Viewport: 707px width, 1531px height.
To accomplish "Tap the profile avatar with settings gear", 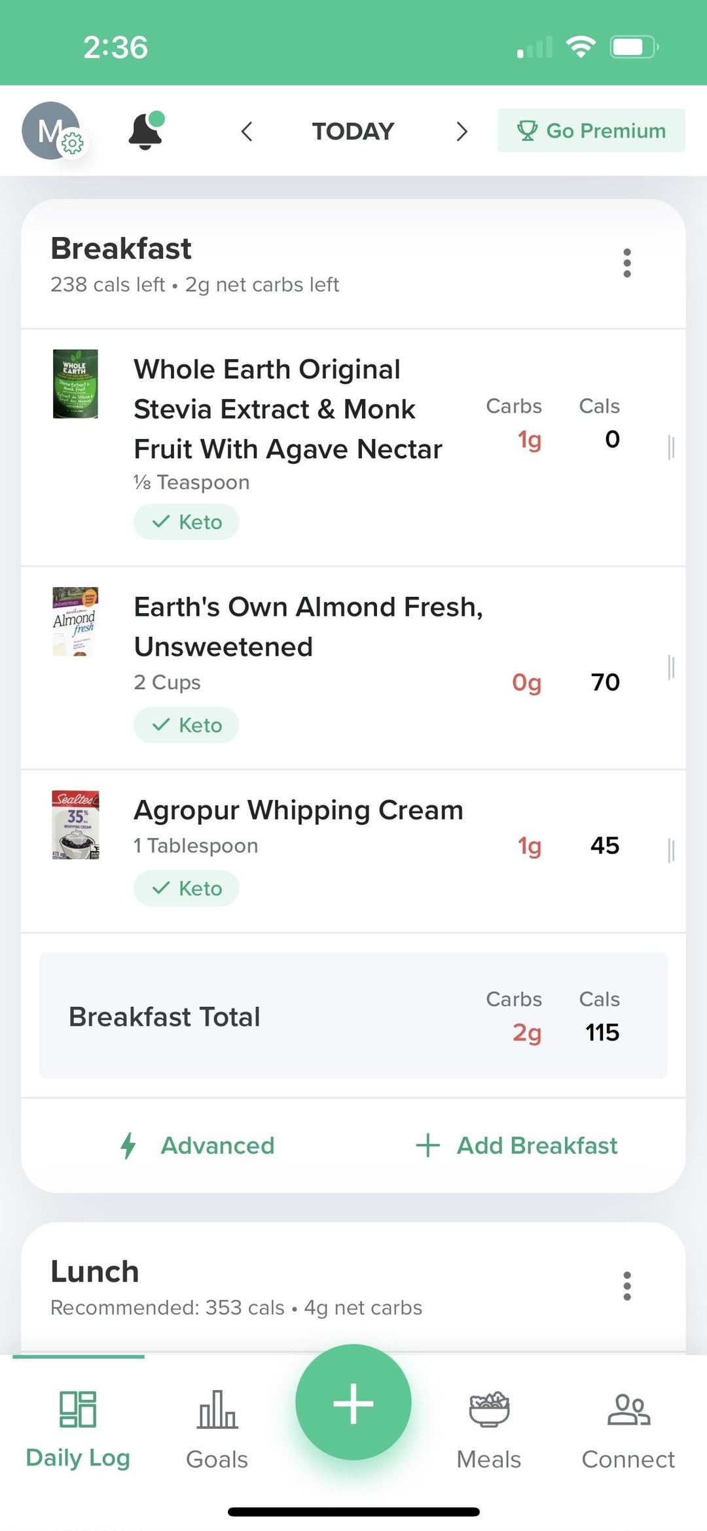I will coord(52,131).
